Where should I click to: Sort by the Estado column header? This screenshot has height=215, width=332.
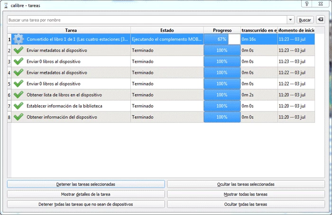(167, 30)
